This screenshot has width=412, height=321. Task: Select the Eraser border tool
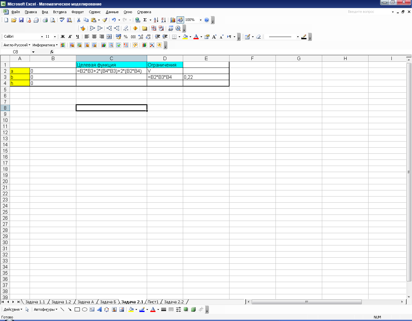258,37
